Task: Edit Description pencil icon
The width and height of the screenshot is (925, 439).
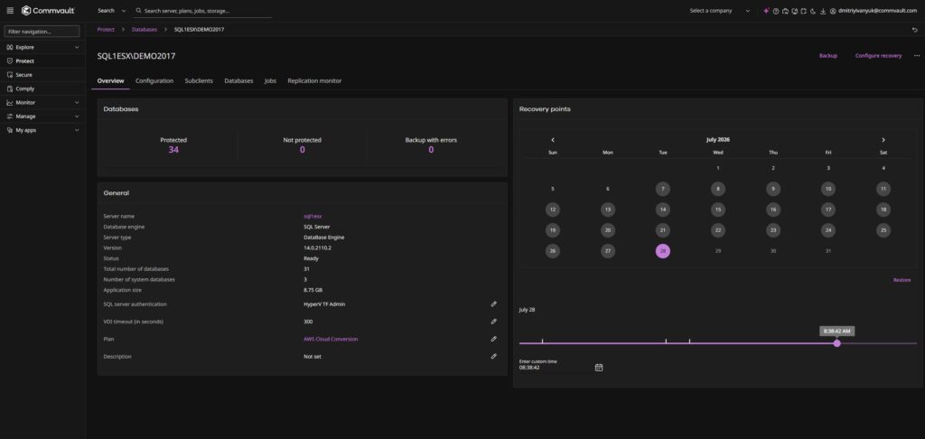Action: pos(494,357)
